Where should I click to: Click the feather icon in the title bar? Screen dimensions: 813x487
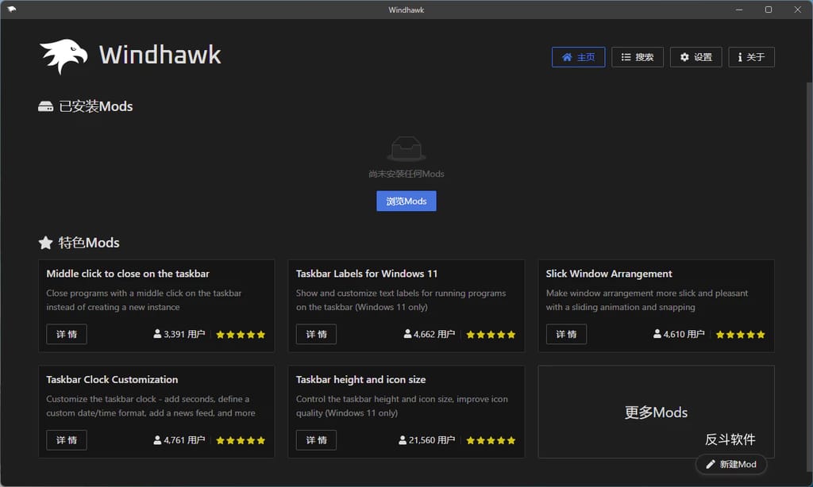11,9
